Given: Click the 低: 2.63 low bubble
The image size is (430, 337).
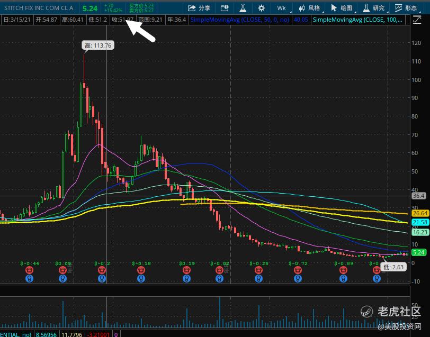Looking at the screenshot, I should [x=393, y=267].
